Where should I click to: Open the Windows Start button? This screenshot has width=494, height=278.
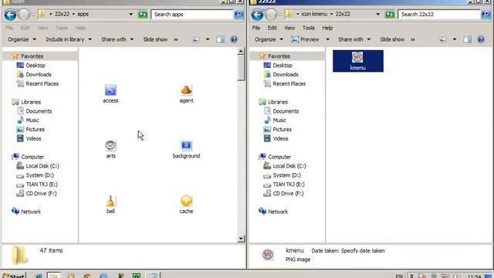pos(14,275)
